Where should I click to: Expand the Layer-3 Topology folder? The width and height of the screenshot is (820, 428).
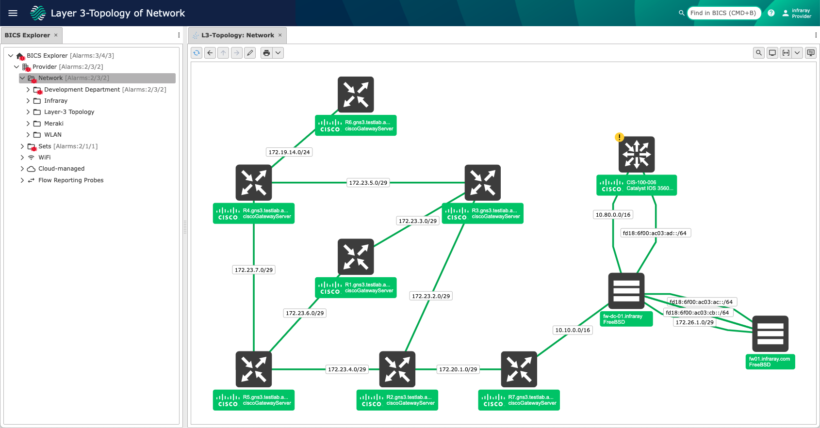(28, 112)
